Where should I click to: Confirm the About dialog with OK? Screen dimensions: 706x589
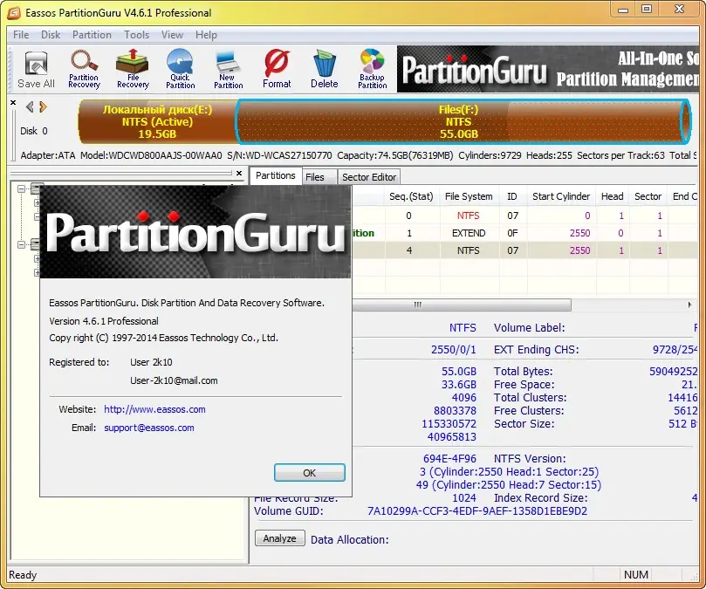point(309,473)
